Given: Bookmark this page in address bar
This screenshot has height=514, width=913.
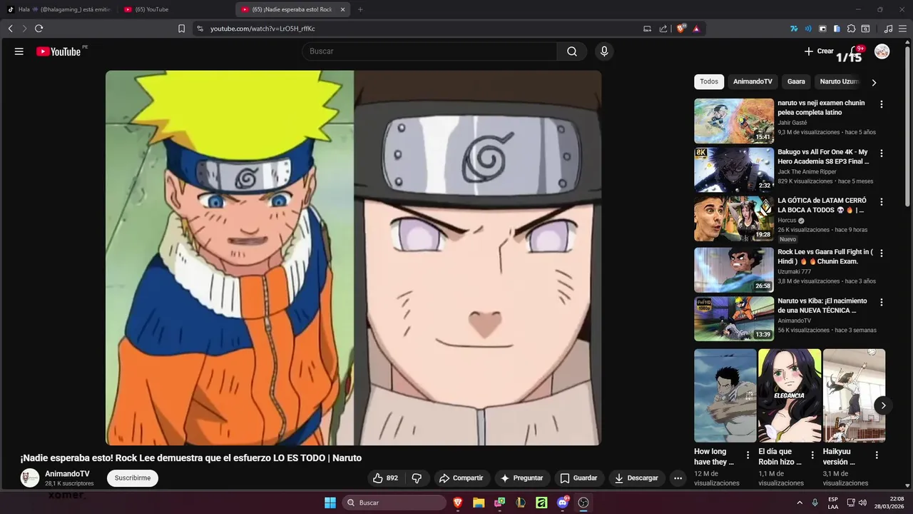Looking at the screenshot, I should click(181, 29).
